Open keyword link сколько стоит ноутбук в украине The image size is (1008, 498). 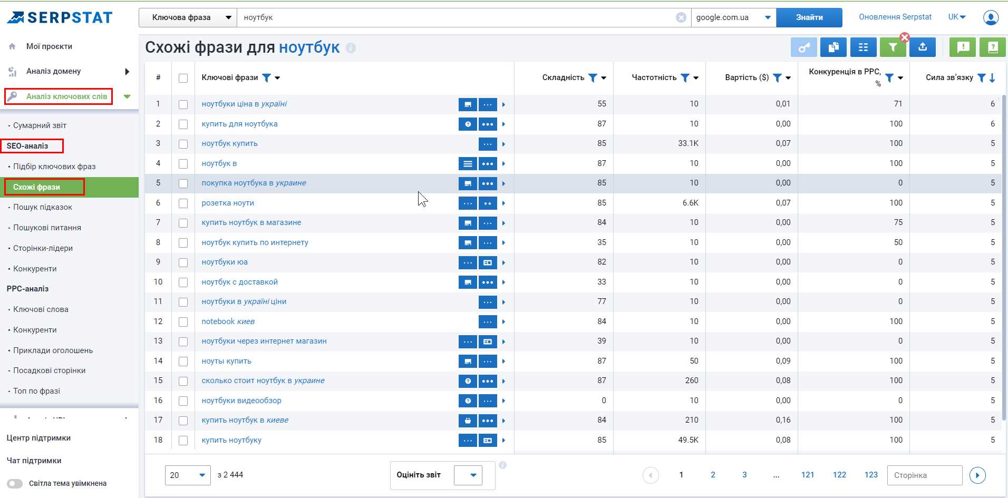click(x=263, y=380)
